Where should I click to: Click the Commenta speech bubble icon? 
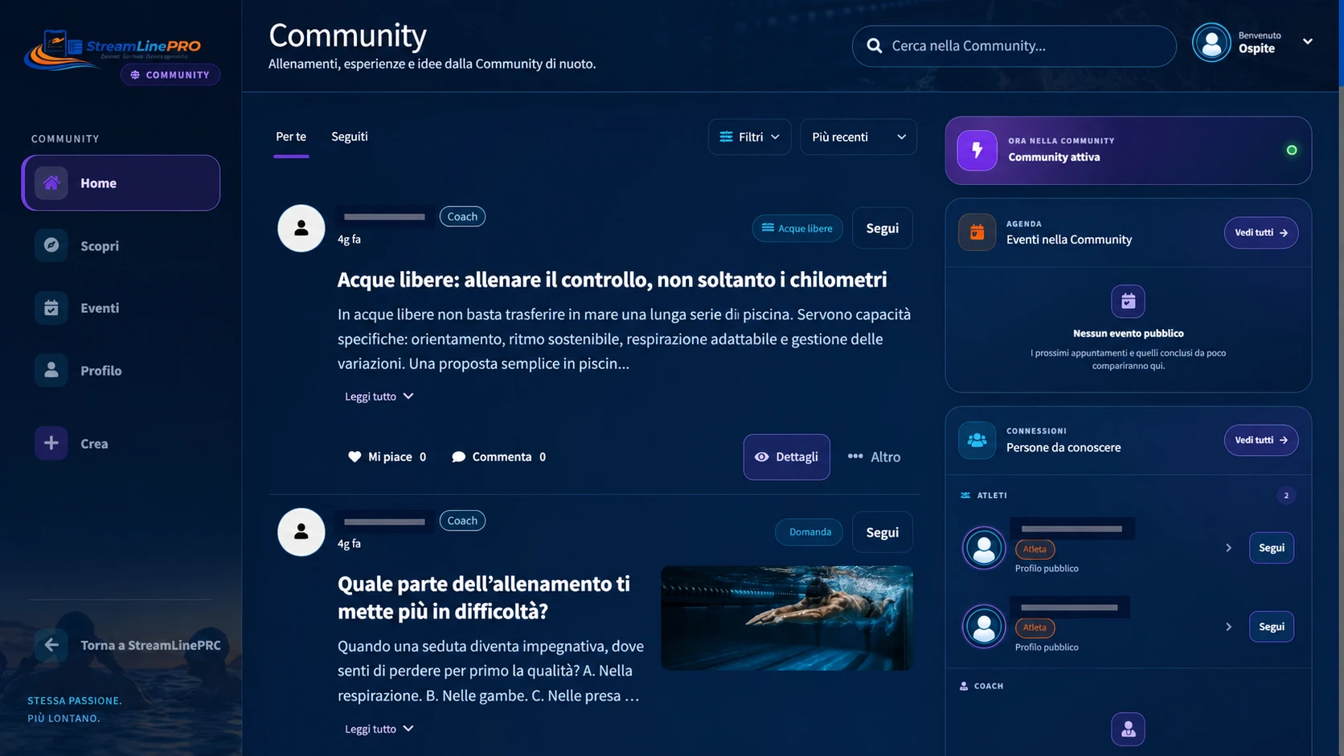[458, 457]
